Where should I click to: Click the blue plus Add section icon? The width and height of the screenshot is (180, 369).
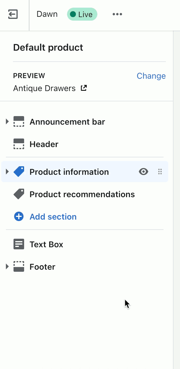(19, 216)
